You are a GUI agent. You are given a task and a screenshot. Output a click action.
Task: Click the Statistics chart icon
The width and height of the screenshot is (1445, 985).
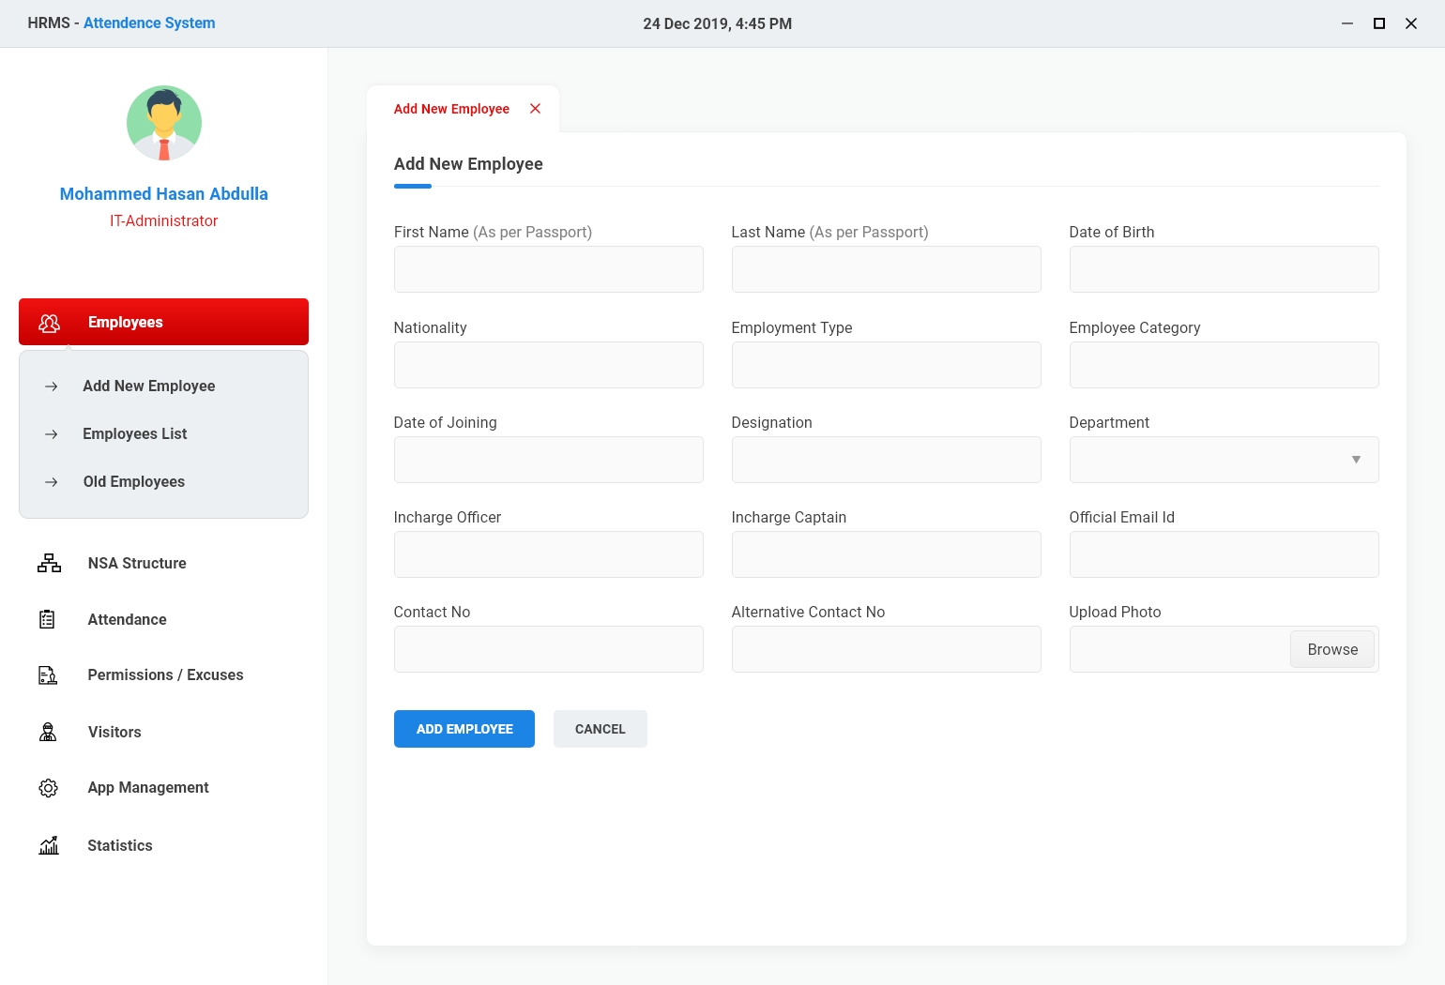[x=49, y=845]
